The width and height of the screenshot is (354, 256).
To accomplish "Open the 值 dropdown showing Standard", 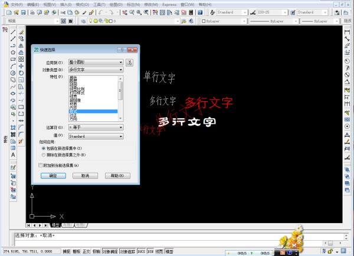I will click(96, 135).
